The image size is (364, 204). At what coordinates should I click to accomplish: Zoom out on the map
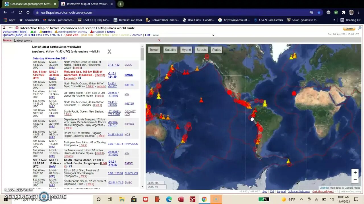click(355, 179)
